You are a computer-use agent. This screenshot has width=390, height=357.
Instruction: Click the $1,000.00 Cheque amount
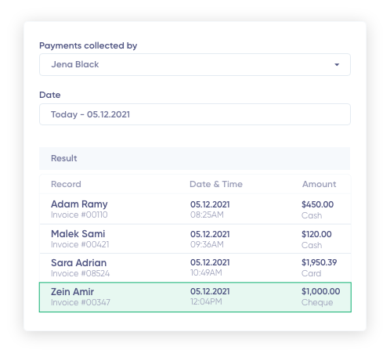320,297
